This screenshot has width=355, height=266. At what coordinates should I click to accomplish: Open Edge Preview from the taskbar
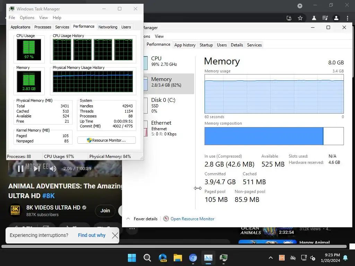tap(163, 258)
